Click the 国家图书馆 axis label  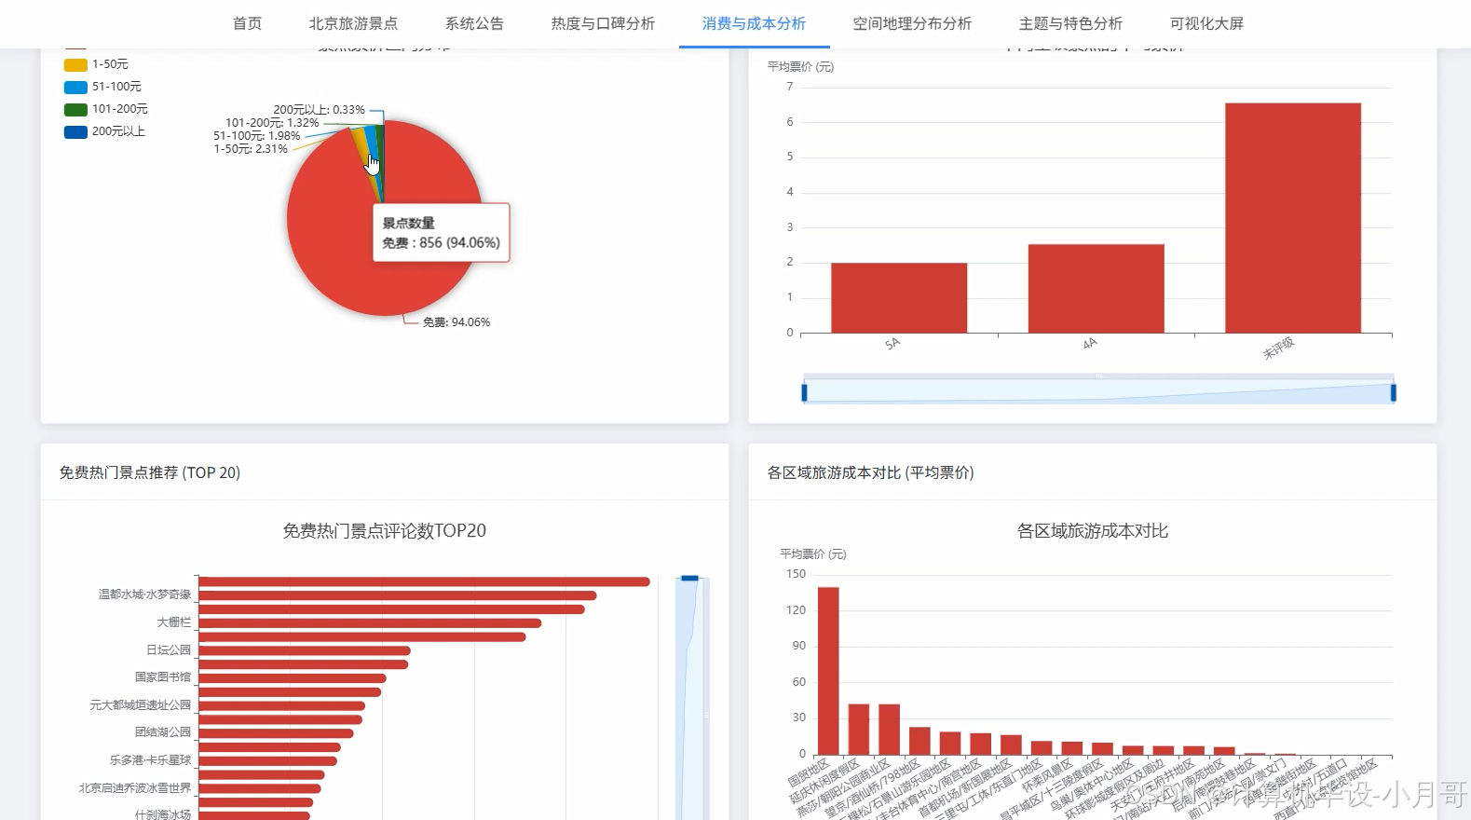pyautogui.click(x=162, y=677)
